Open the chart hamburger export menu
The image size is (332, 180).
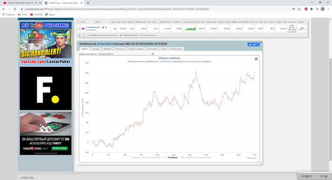click(256, 59)
